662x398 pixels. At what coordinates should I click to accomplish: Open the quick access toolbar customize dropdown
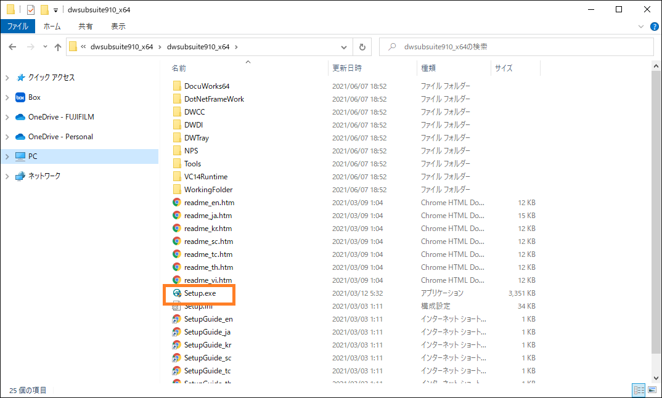pos(55,10)
